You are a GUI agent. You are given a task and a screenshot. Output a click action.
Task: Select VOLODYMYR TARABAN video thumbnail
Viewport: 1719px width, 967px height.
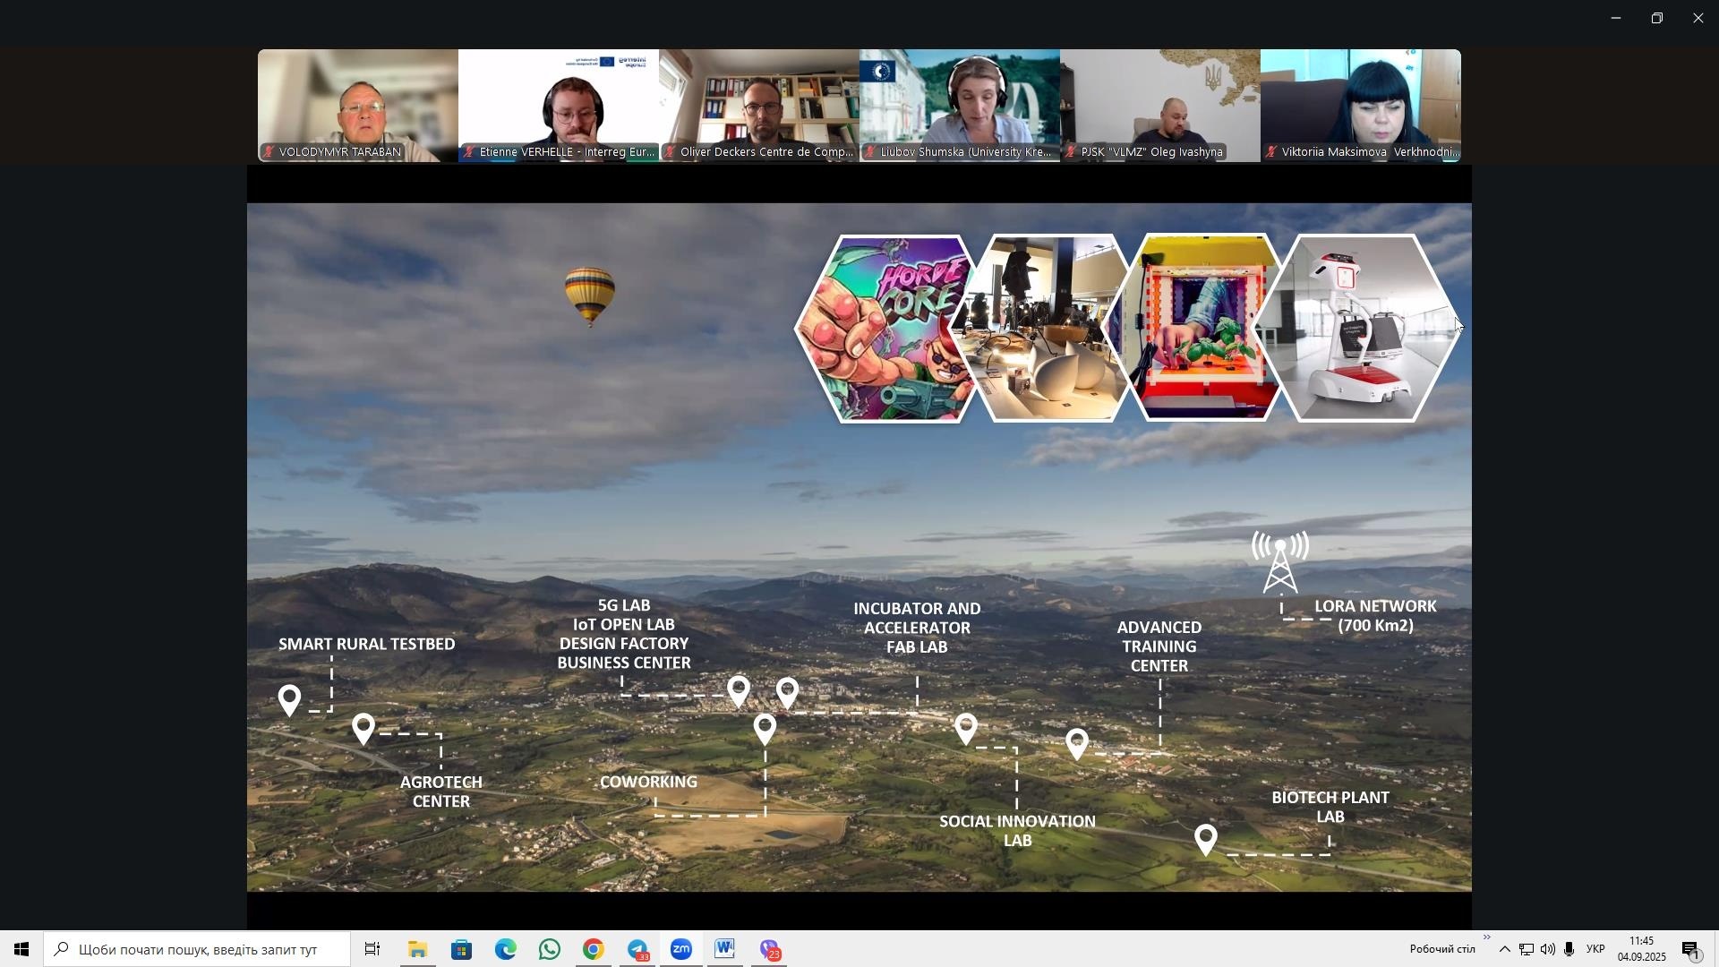358,106
